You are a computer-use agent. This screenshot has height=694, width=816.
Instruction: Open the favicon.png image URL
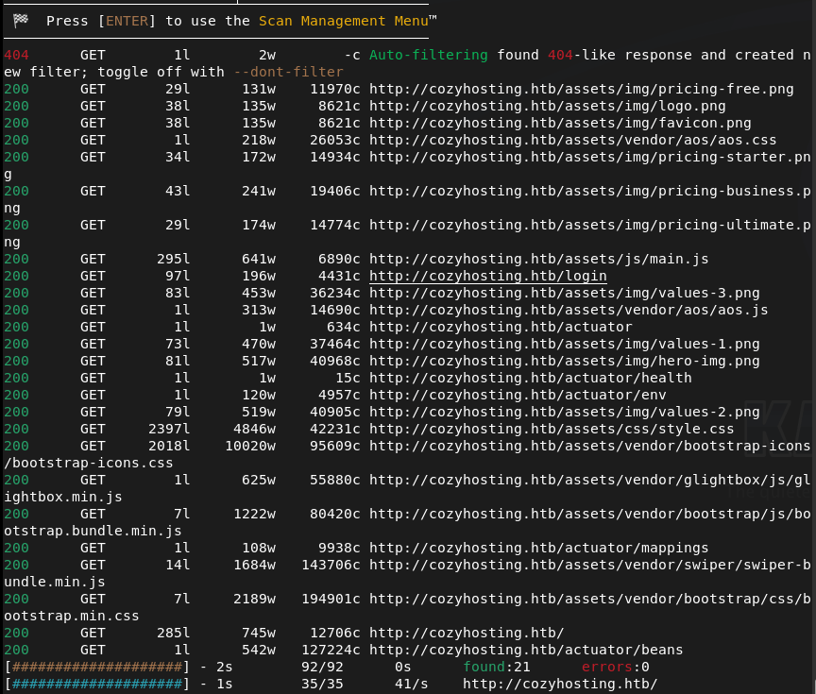[x=560, y=123]
